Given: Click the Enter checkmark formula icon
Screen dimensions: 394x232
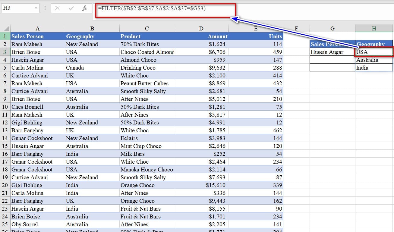Looking at the screenshot, I should (x=71, y=8).
